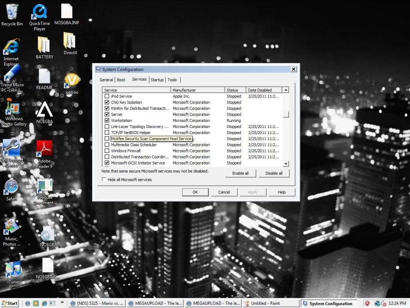Enable McAfee Security Scan Component Host Service
The width and height of the screenshot is (410, 308).
(107, 138)
